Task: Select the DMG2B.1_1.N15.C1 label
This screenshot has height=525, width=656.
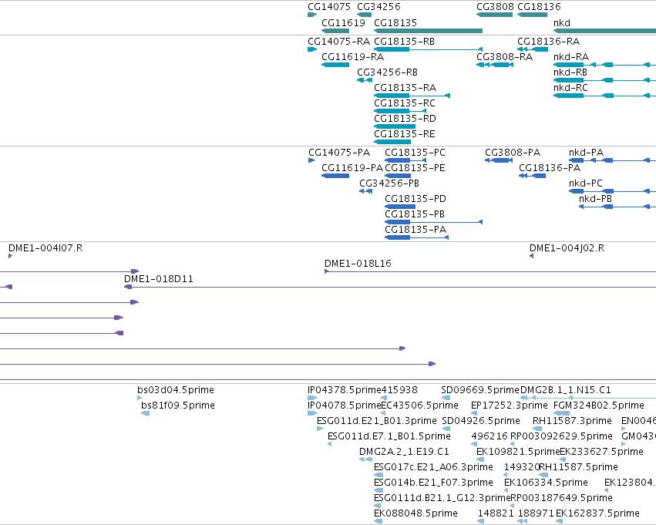Action: click(566, 390)
